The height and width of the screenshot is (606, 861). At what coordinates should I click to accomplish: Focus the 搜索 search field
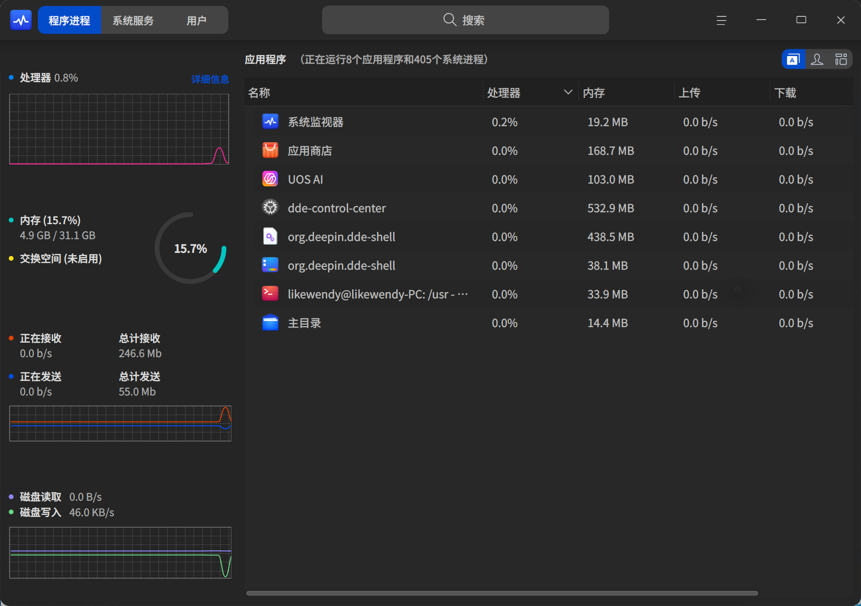(x=465, y=20)
